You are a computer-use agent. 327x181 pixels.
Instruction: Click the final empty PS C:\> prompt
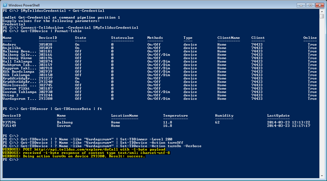click(10, 160)
